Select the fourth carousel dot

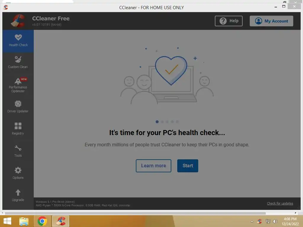click(173, 122)
